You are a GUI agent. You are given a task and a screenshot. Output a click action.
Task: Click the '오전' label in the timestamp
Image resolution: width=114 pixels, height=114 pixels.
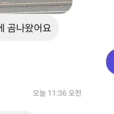coord(75,93)
